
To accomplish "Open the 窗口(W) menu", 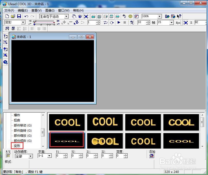I will pyautogui.click(x=64, y=11).
